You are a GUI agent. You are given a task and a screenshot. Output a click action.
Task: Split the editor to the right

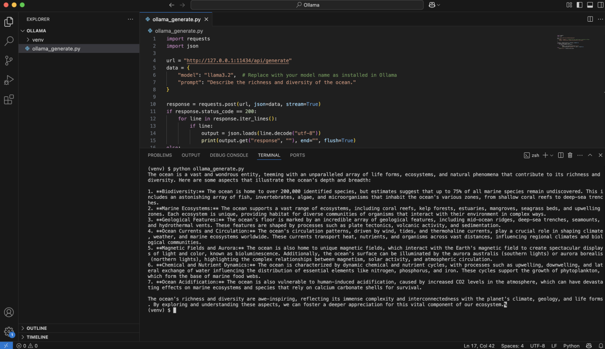point(590,19)
